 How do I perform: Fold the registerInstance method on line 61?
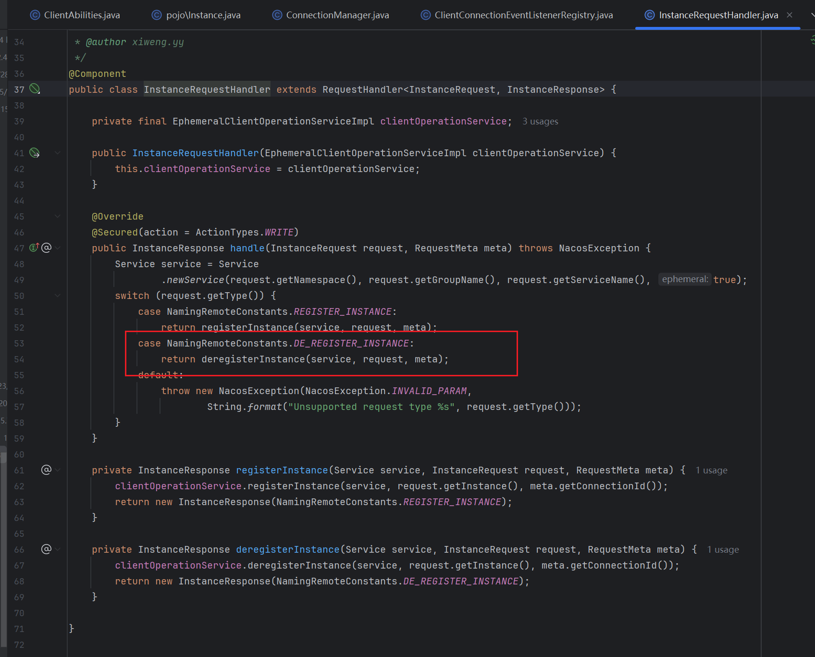click(58, 470)
